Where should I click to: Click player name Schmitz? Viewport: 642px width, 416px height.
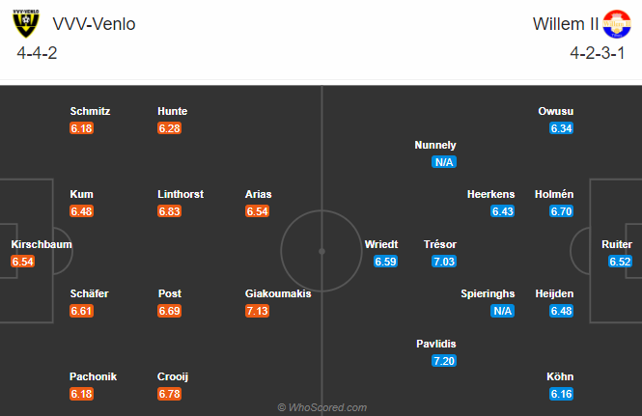coord(90,111)
